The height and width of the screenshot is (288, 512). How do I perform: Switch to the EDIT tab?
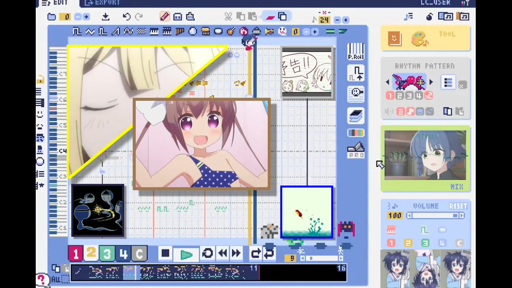point(55,3)
